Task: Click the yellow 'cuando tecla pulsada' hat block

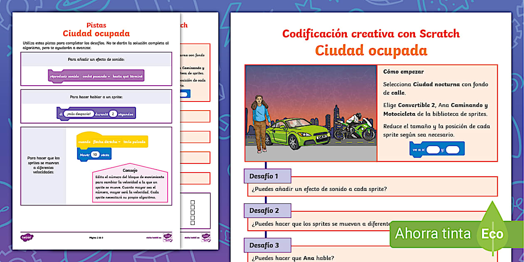Action: [112, 141]
